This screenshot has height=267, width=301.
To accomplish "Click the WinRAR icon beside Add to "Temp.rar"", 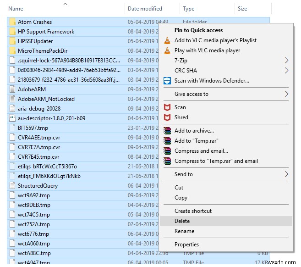I will coord(167,141).
